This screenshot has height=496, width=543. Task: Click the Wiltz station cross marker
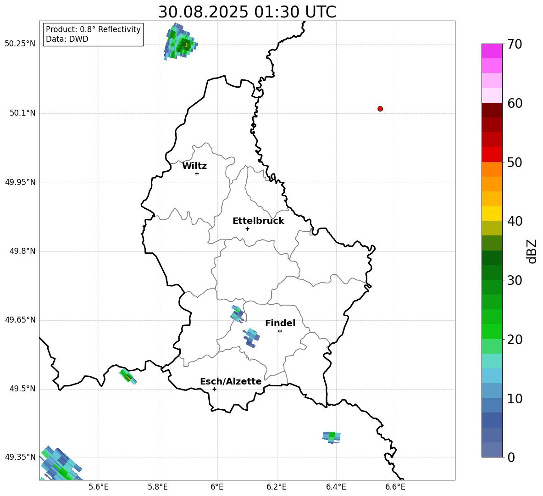(197, 173)
